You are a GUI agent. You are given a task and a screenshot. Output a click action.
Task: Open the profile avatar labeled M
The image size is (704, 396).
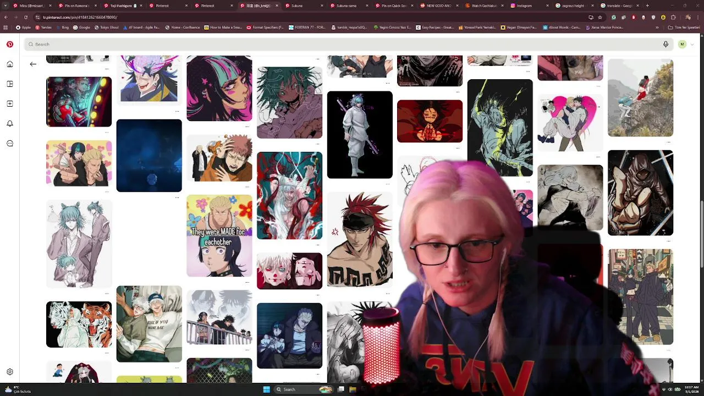coord(682,44)
